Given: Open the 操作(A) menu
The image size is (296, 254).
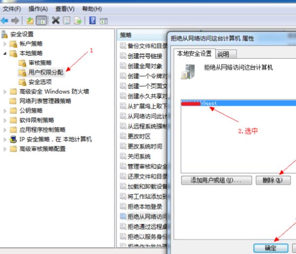Looking at the screenshot, I should click(38, 9).
